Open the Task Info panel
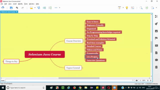 point(156,67)
